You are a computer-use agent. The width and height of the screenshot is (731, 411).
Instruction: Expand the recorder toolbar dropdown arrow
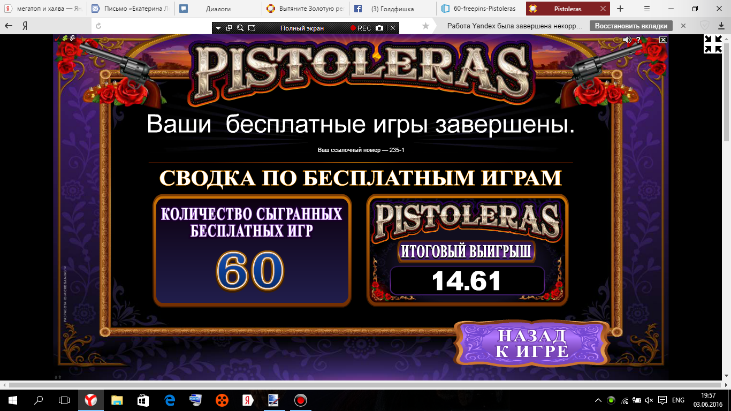(x=218, y=28)
